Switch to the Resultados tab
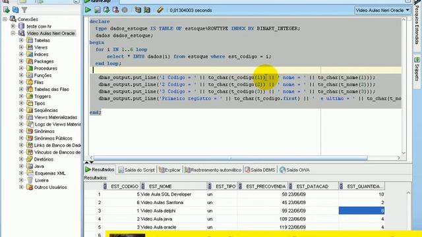Viewport: 422px width, 237px height. [100, 170]
